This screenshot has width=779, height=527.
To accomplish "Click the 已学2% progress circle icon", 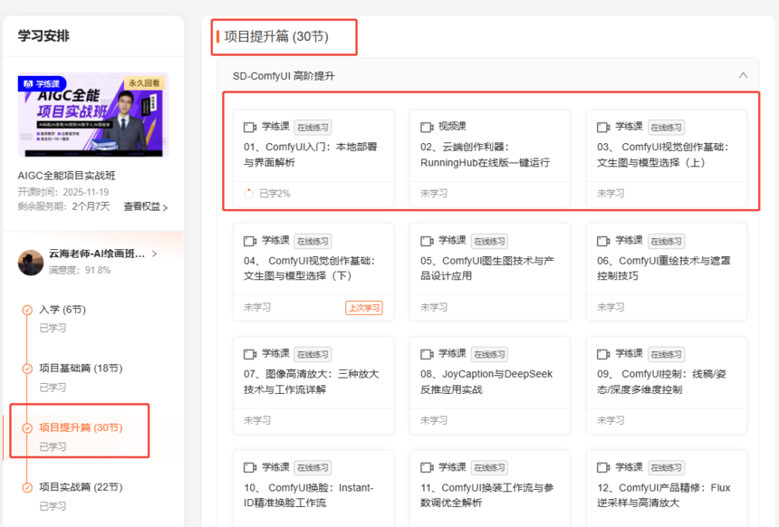I will 249,194.
